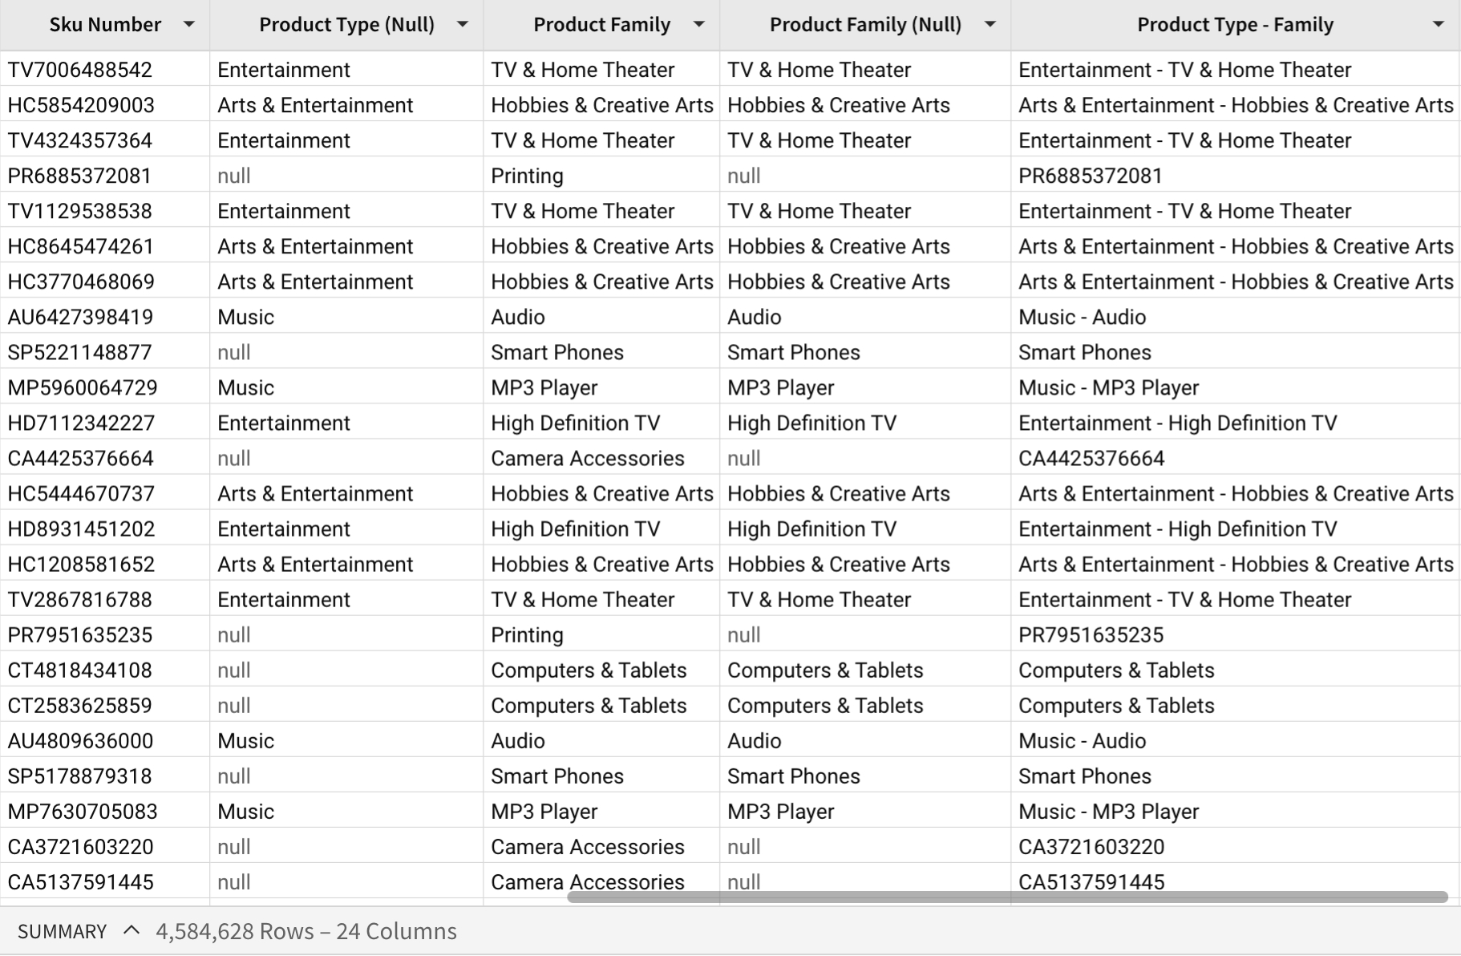
Task: Click the PR6885372081 cell in Sku Number column
Action: tap(80, 176)
